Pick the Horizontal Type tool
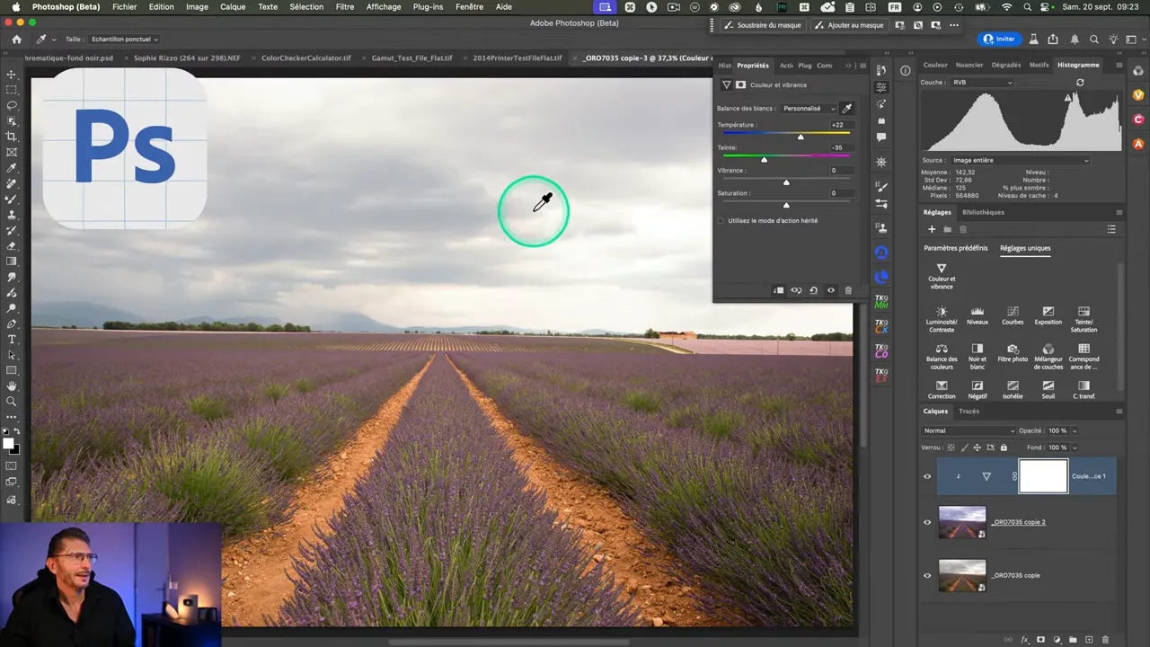This screenshot has height=647, width=1150. click(12, 340)
